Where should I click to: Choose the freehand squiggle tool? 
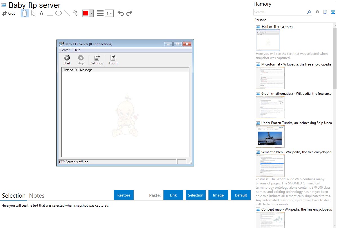click(75, 13)
